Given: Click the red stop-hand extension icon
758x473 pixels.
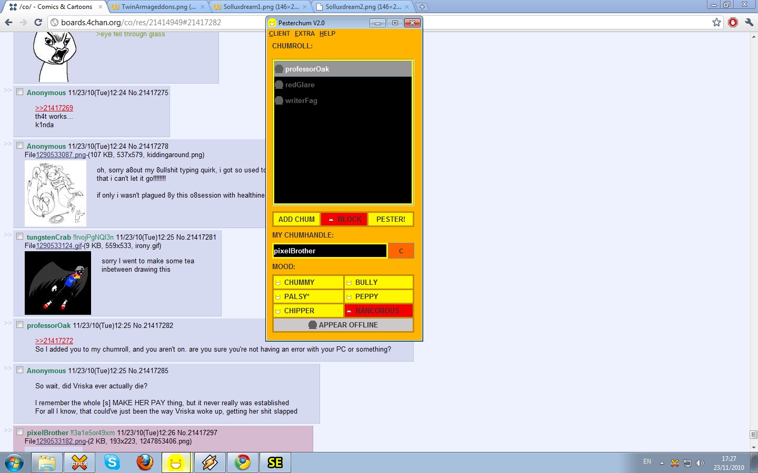Looking at the screenshot, I should click(x=733, y=22).
